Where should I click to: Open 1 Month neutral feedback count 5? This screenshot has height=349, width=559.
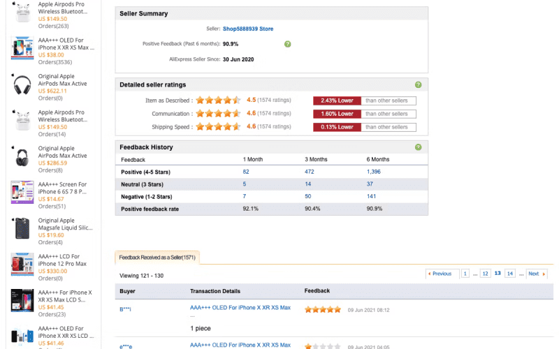tap(245, 184)
